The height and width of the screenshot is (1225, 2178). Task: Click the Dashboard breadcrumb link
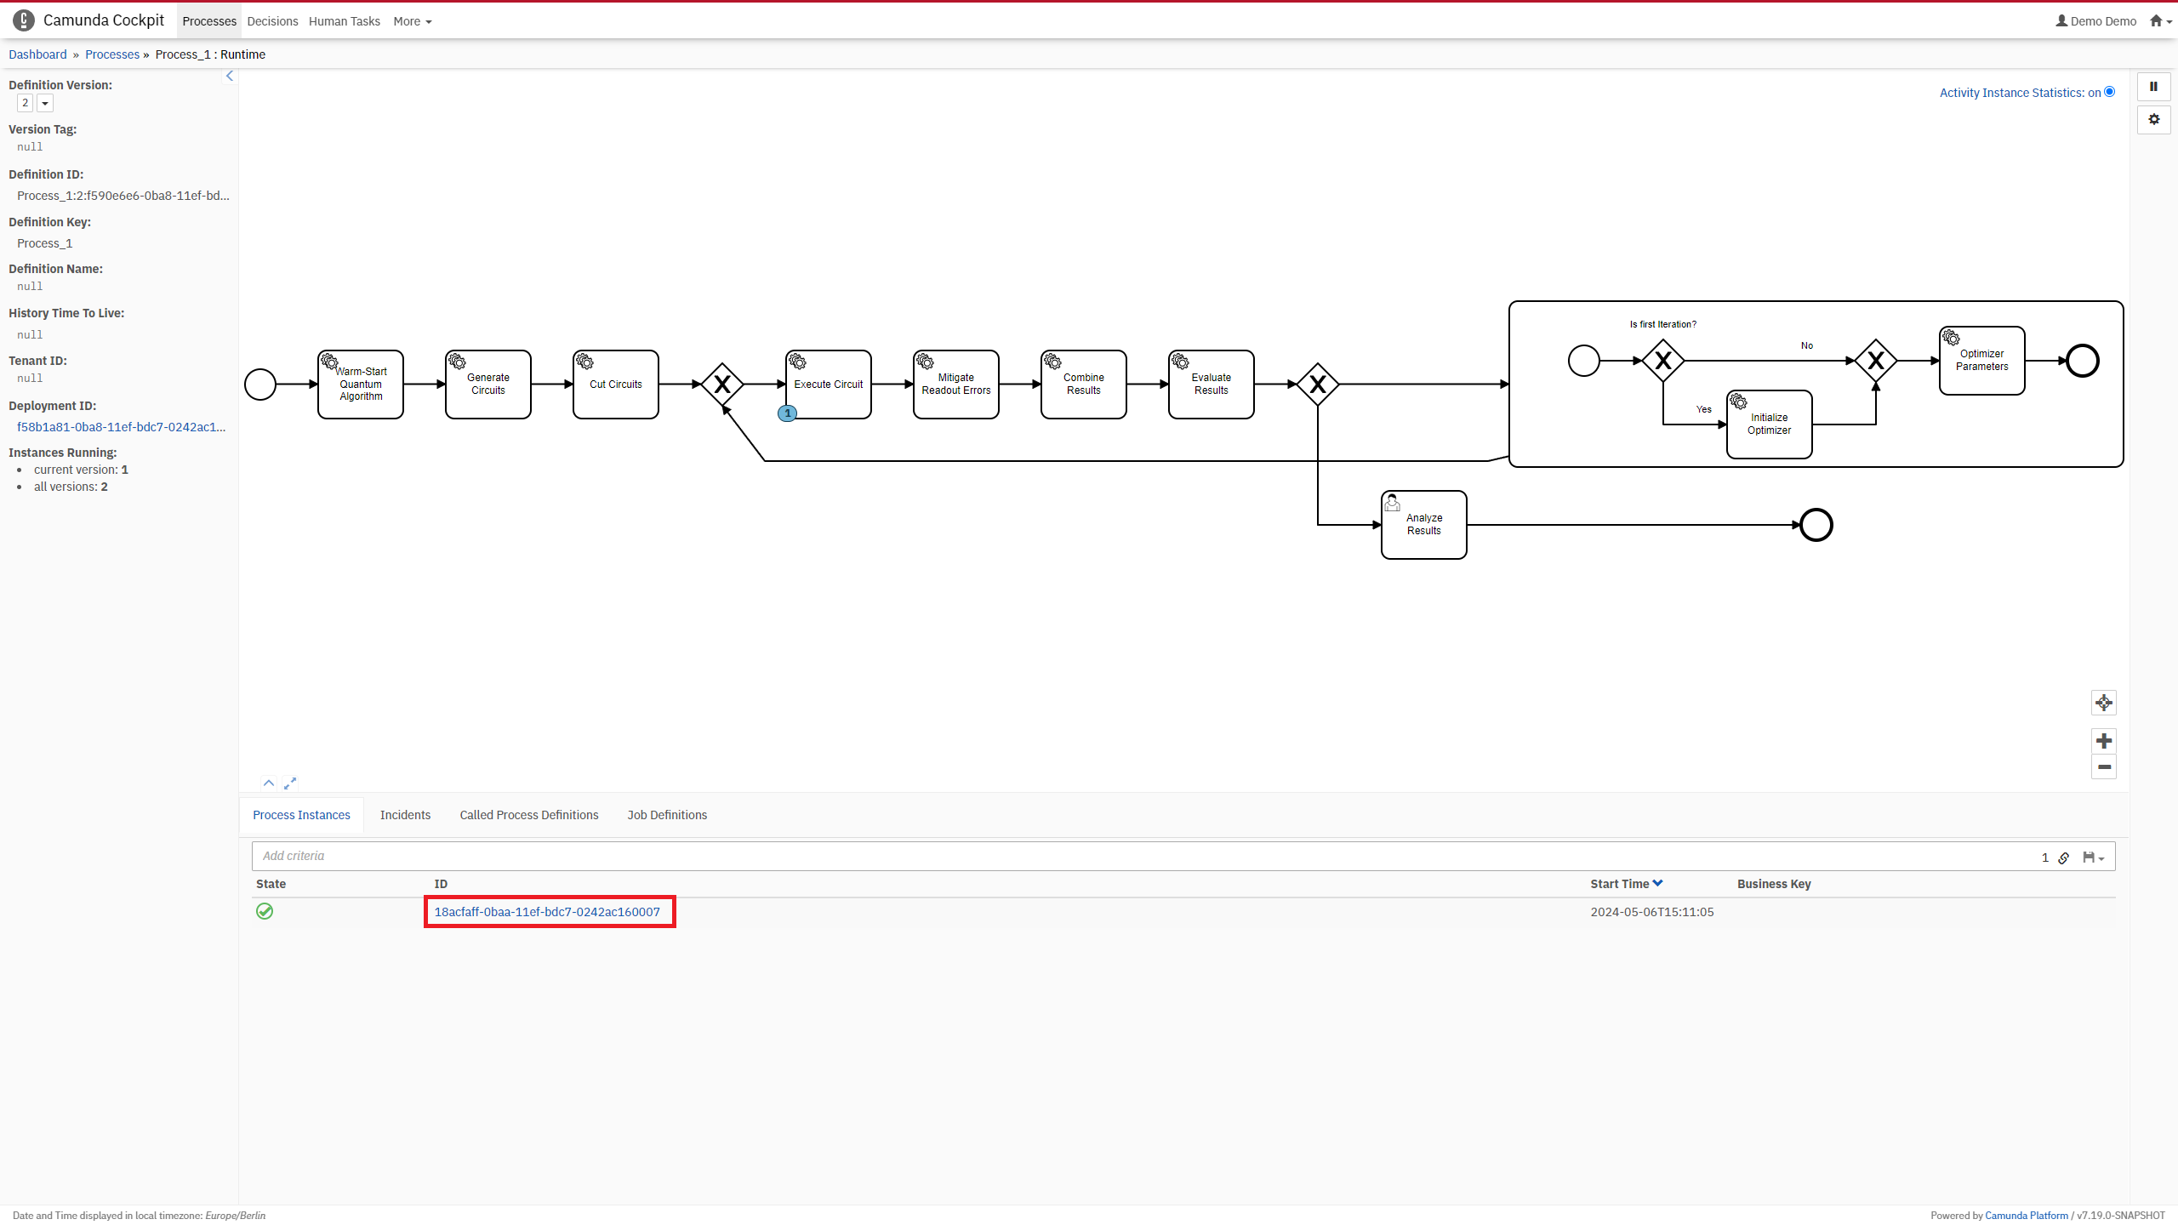coord(37,54)
